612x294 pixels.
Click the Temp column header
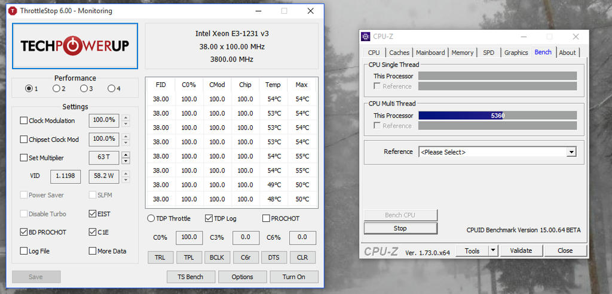pyautogui.click(x=273, y=85)
